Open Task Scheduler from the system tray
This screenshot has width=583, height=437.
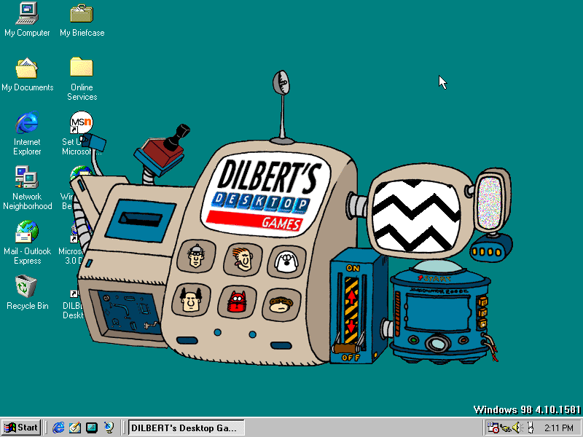pyautogui.click(x=493, y=428)
